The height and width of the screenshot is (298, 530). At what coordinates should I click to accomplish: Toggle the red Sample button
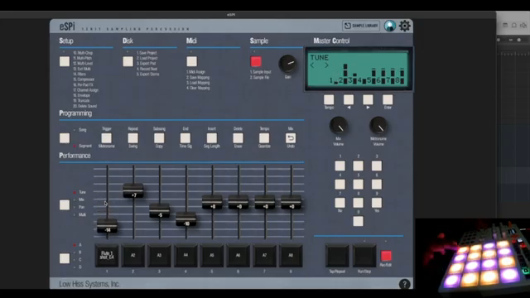pyautogui.click(x=256, y=61)
